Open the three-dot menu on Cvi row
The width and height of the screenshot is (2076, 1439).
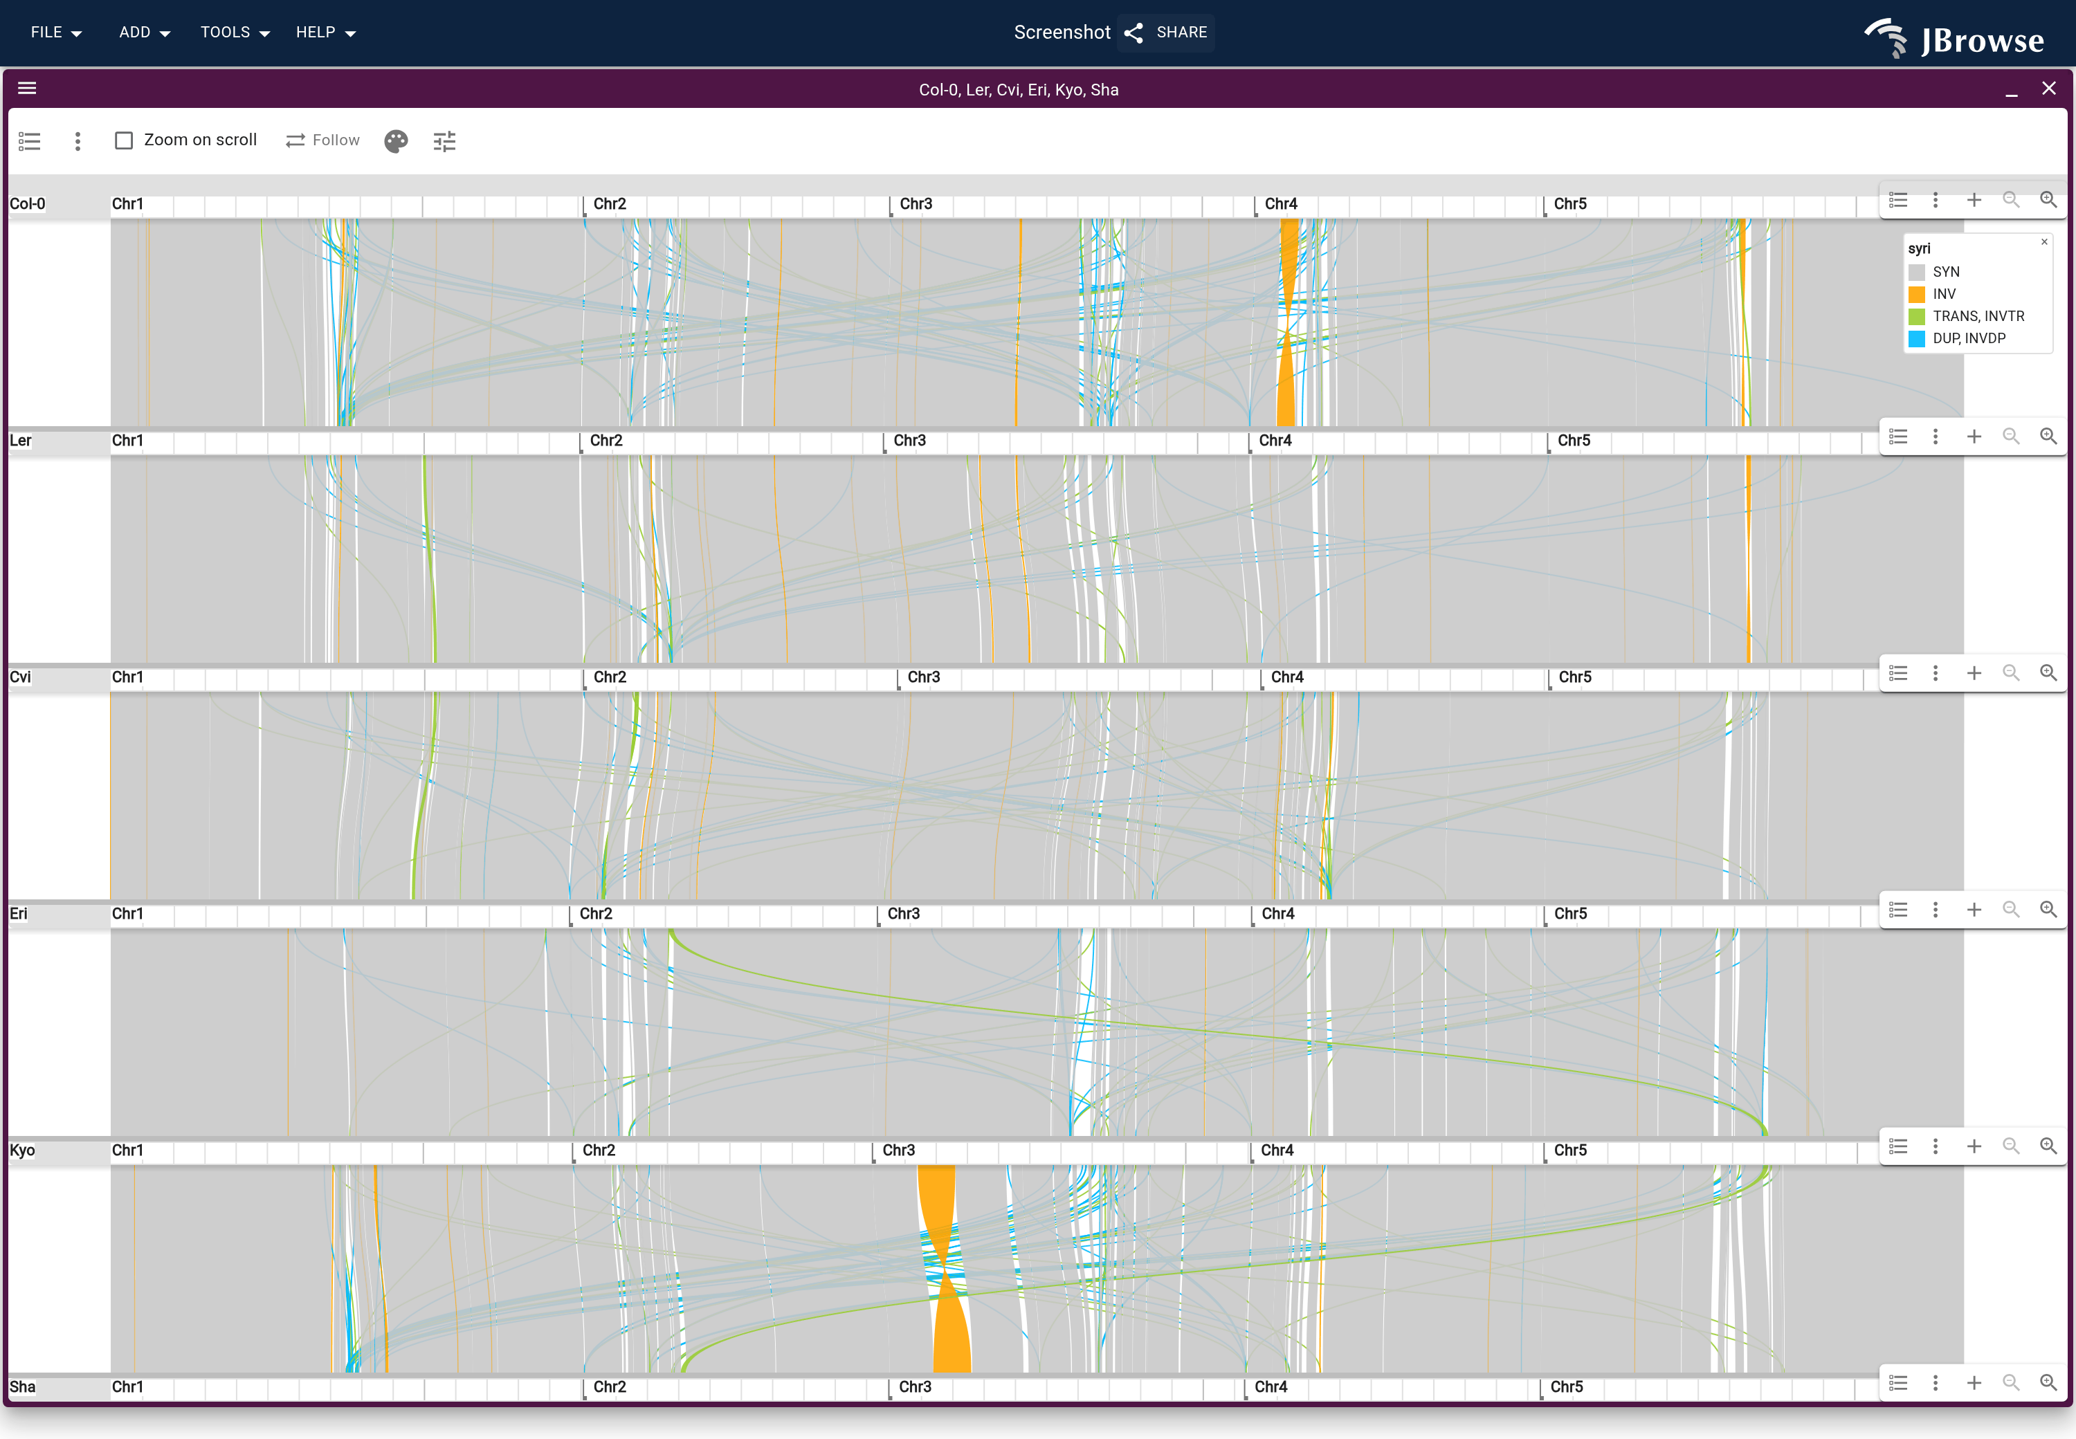(1936, 674)
